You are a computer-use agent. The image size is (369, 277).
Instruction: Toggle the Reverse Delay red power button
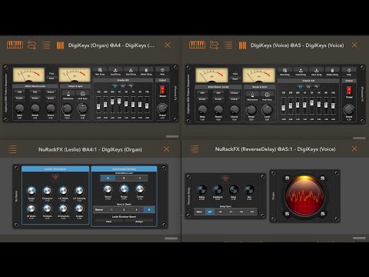pyautogui.click(x=225, y=179)
